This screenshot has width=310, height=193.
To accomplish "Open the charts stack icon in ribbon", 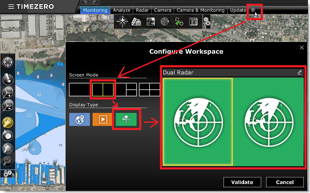I will click(136, 22).
